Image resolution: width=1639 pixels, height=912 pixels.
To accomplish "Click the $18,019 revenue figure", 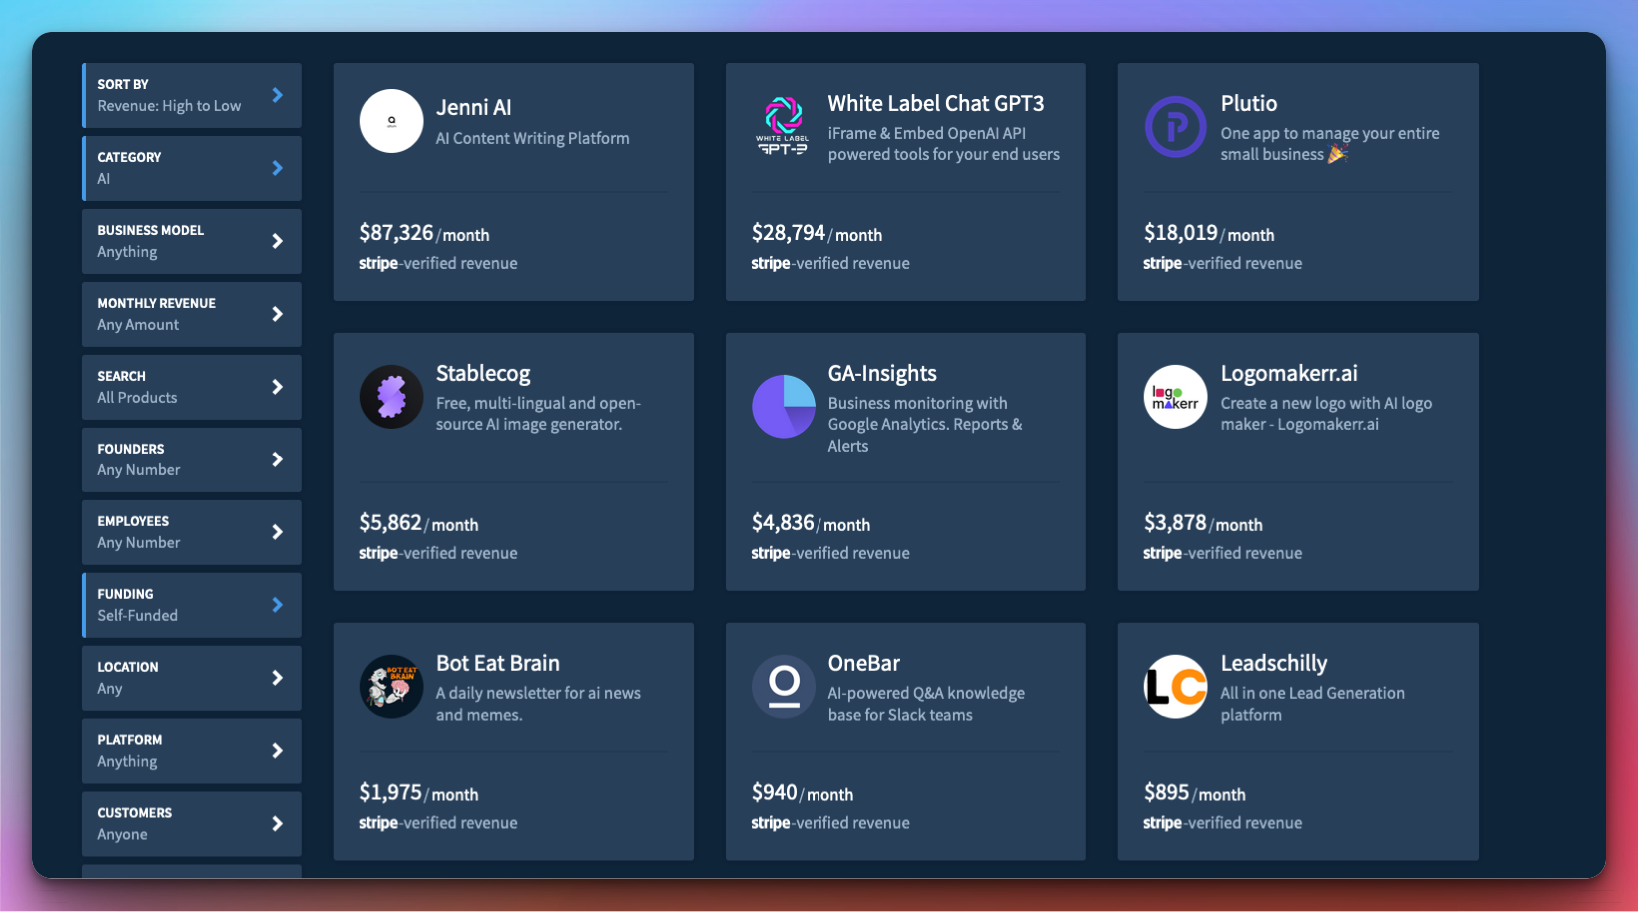I will tap(1181, 233).
